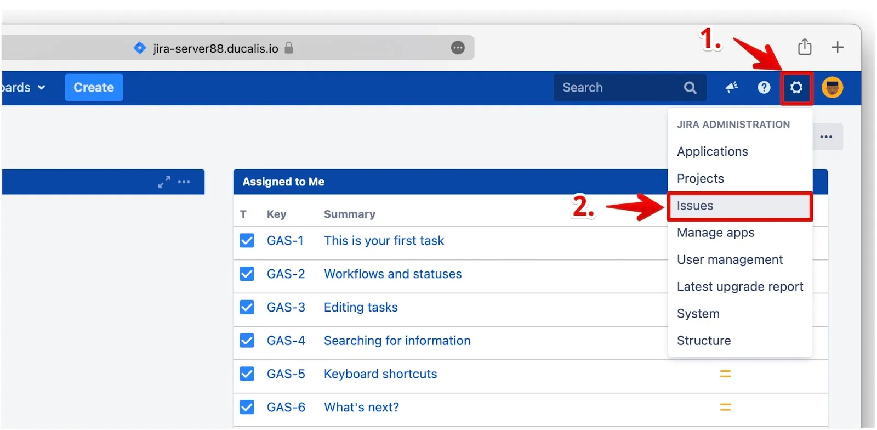Select Issues in administration menu

(739, 206)
